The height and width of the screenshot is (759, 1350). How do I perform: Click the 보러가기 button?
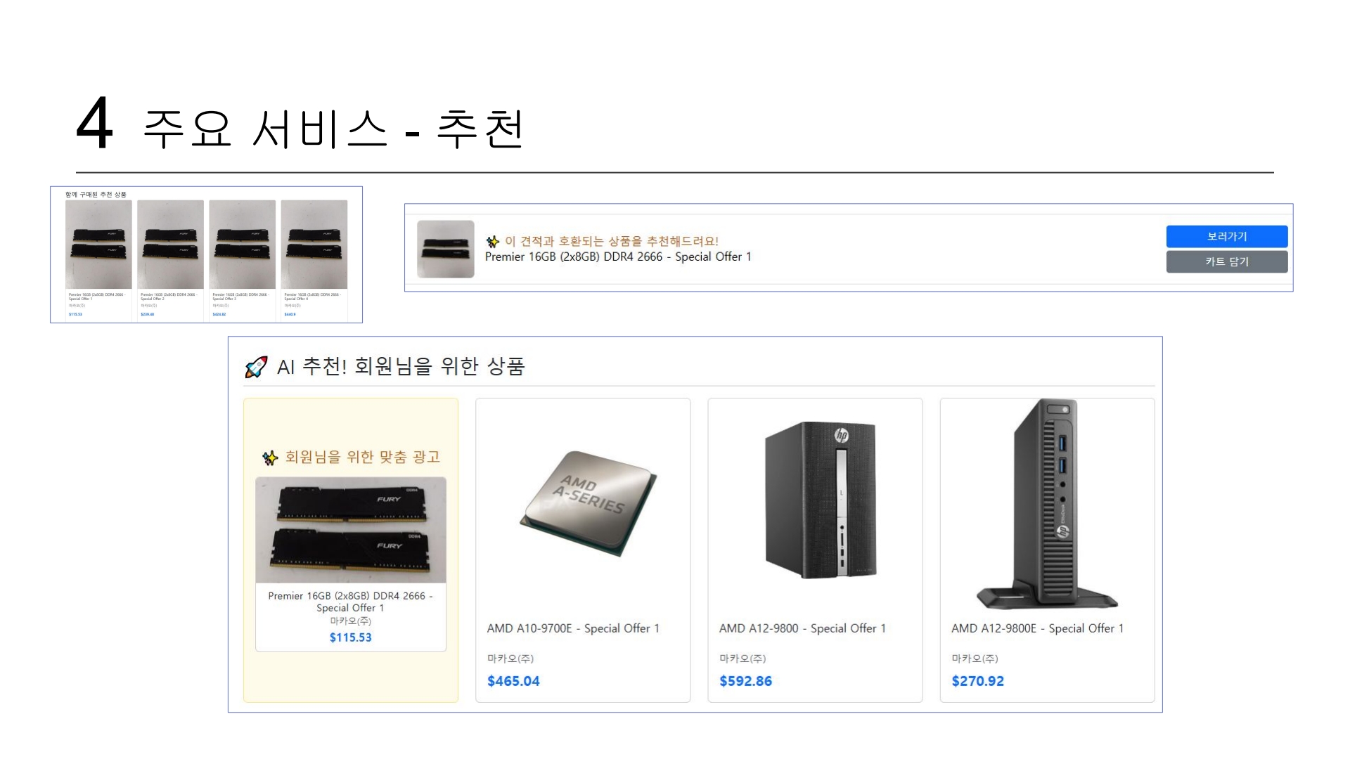click(x=1227, y=237)
